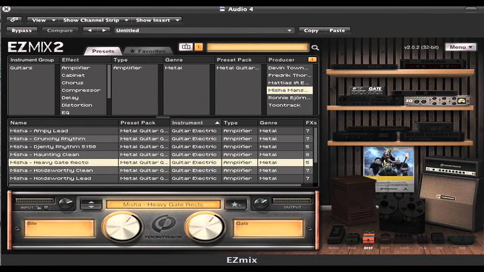This screenshot has width=484, height=272.
Task: Step presets with the up/down arrow control
Action: [x=91, y=204]
